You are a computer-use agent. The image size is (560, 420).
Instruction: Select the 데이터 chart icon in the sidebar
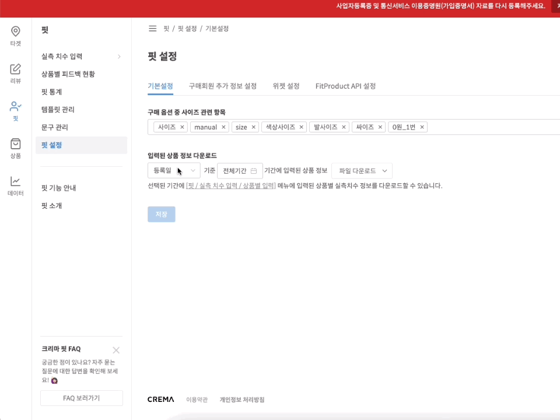[15, 185]
